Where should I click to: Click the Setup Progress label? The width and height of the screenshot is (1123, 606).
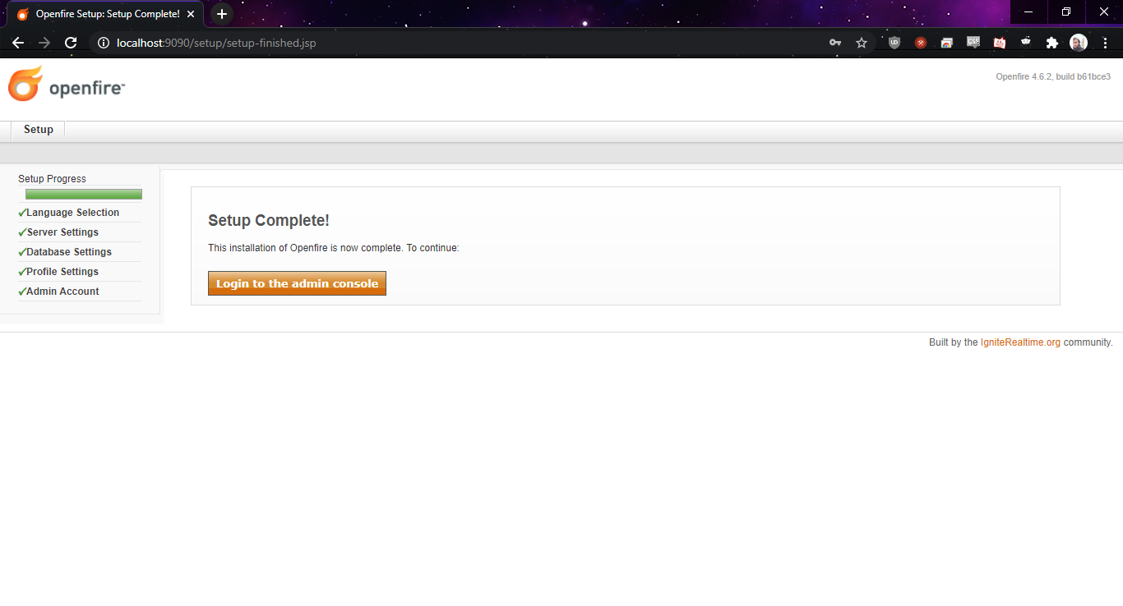coord(52,179)
